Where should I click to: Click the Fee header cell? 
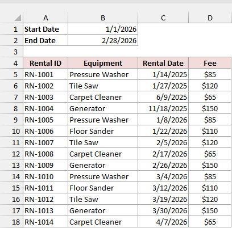[x=210, y=63]
